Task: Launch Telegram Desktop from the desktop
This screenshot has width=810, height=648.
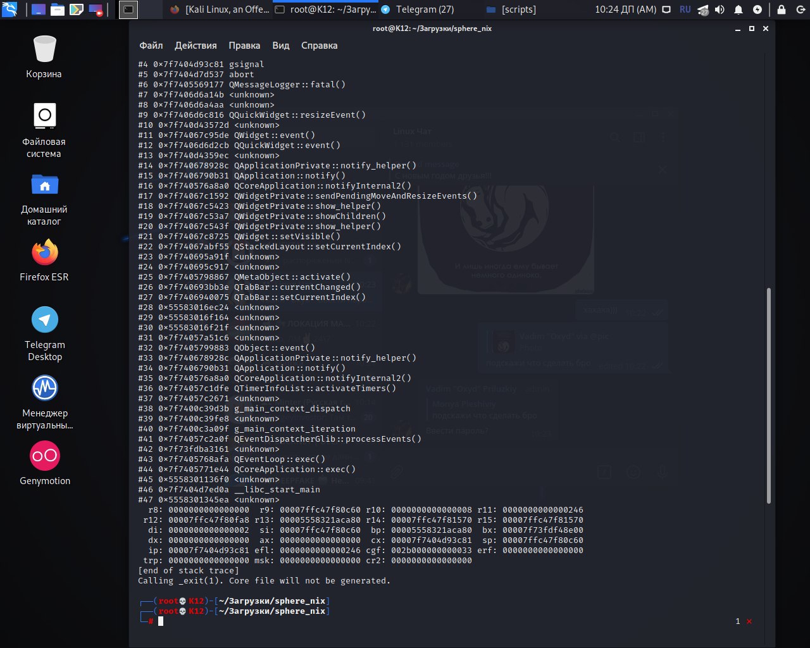Action: click(44, 333)
